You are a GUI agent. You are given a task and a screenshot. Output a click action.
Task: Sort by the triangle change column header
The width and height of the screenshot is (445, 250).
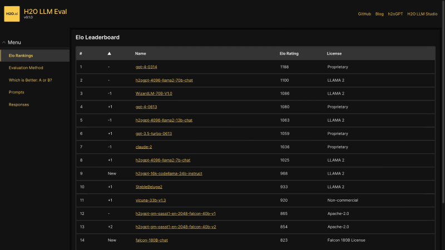pos(110,53)
